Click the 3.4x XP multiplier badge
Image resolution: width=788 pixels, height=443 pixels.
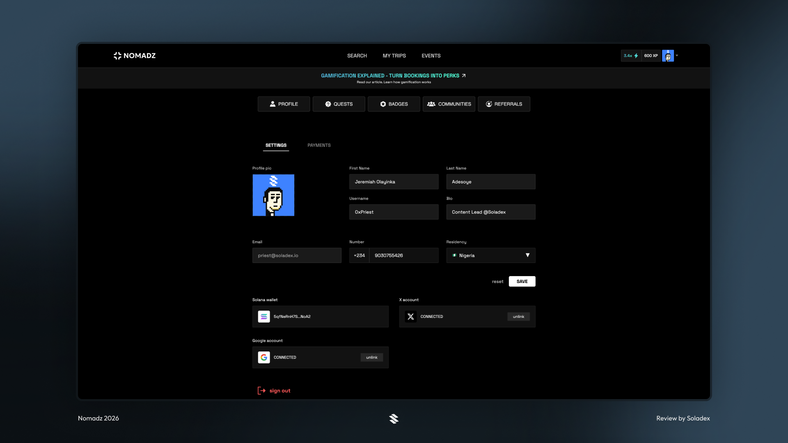click(x=631, y=56)
